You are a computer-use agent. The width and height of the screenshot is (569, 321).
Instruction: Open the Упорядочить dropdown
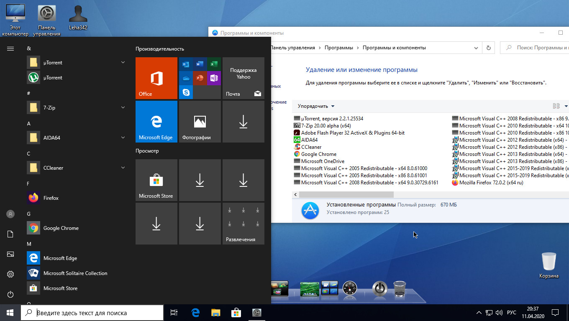click(316, 106)
